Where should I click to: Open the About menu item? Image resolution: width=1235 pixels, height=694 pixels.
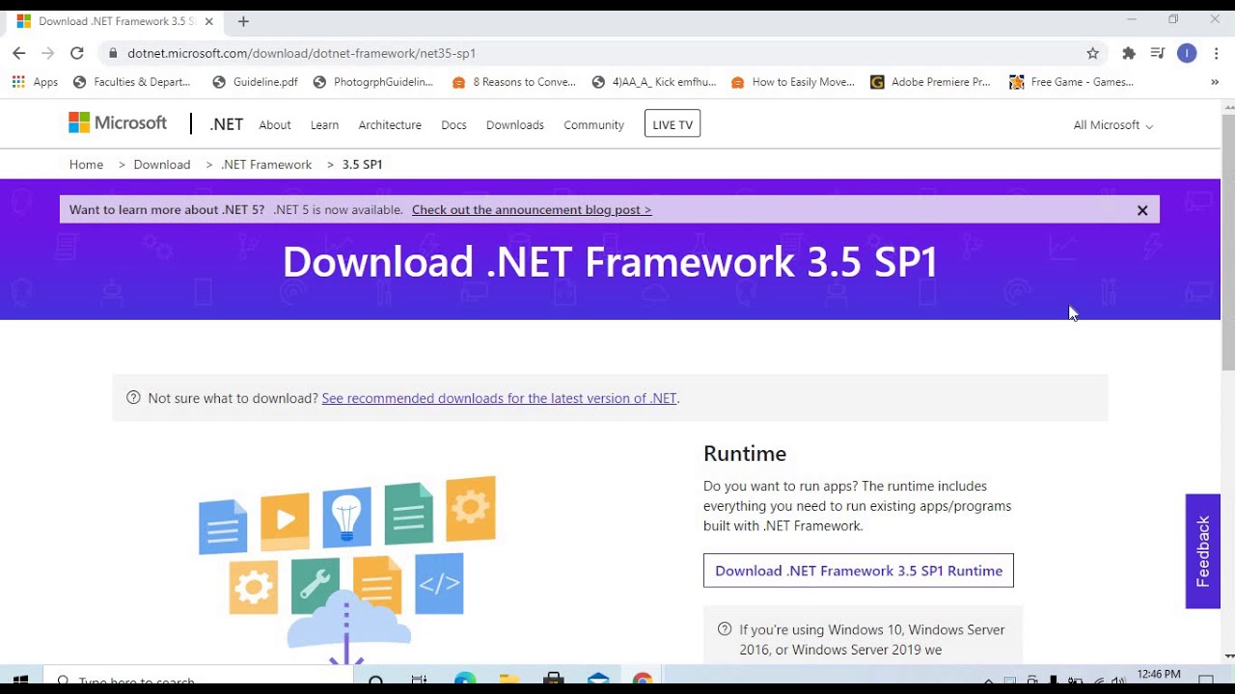(275, 124)
